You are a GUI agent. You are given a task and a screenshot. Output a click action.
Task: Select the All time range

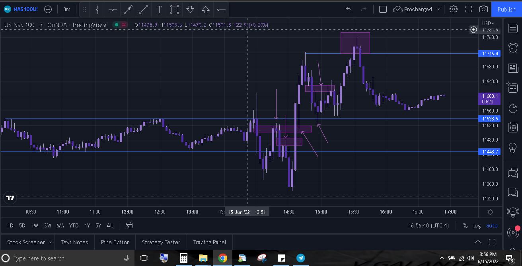click(x=110, y=225)
